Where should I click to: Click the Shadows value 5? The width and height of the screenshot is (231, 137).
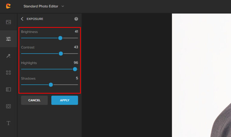77,78
